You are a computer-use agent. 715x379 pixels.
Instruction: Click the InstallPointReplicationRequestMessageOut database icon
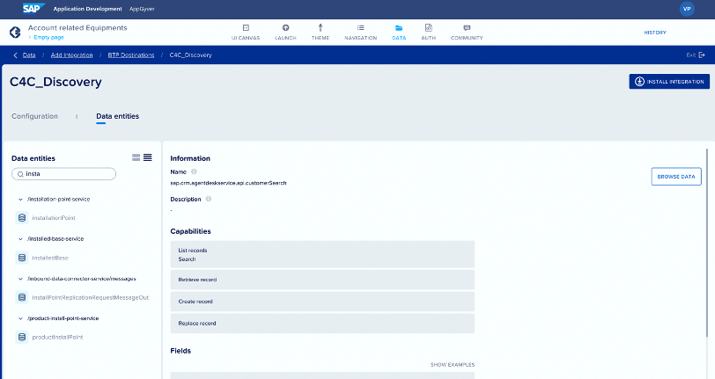pos(22,297)
